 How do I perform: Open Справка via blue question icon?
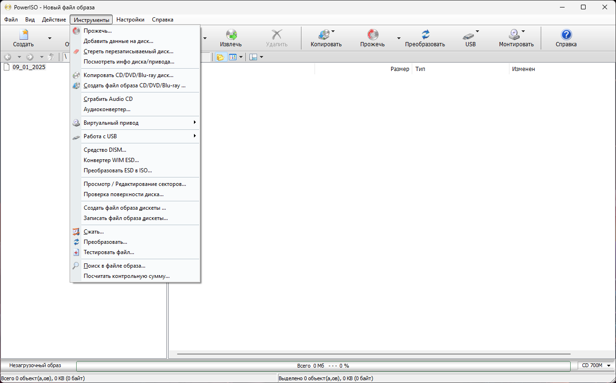point(566,35)
